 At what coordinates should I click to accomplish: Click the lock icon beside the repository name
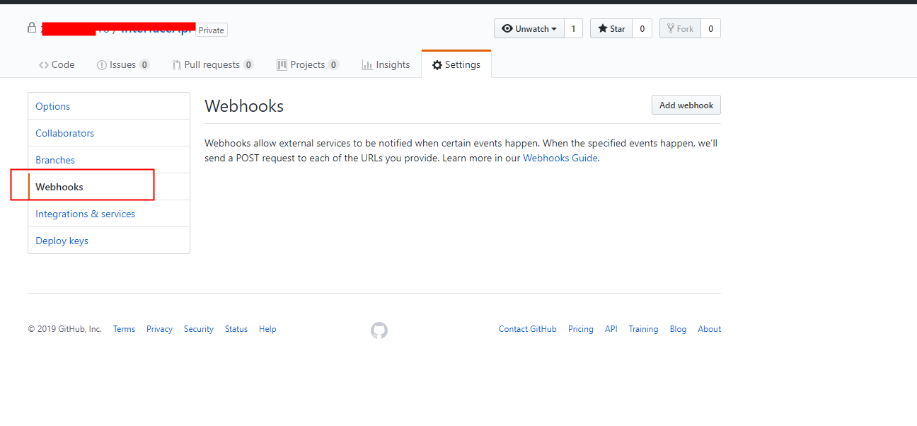click(x=32, y=26)
